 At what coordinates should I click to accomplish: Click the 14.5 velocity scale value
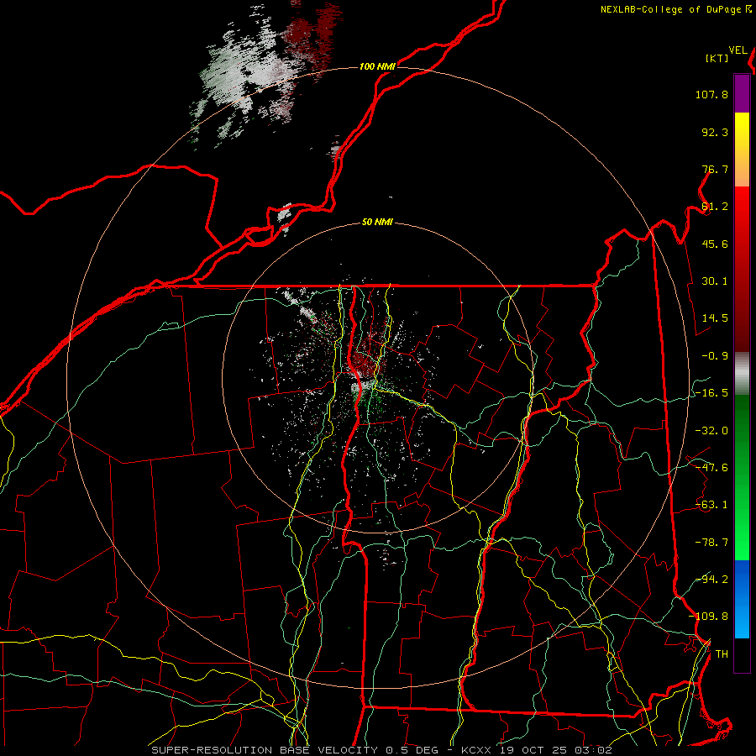715,318
